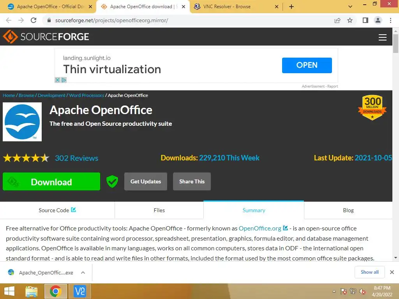399x299 pixels.
Task: Click the Word Processors breadcrumb link
Action: tap(87, 95)
